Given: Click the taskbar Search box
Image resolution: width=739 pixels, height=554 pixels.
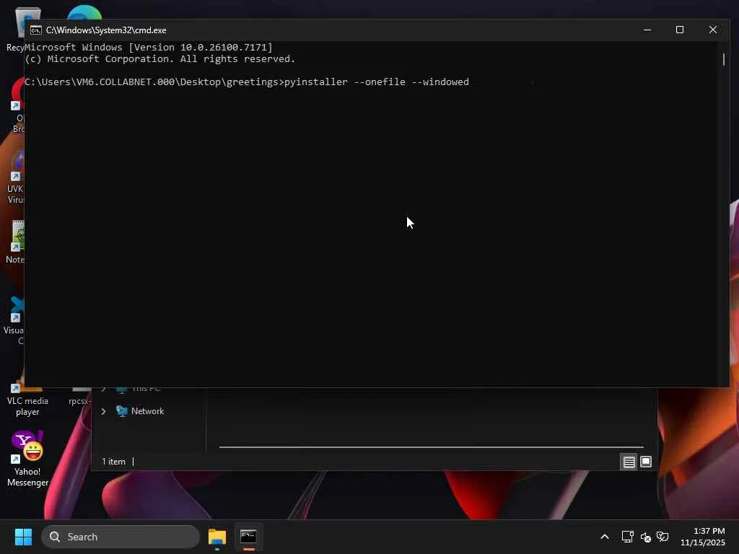Looking at the screenshot, I should pyautogui.click(x=121, y=537).
